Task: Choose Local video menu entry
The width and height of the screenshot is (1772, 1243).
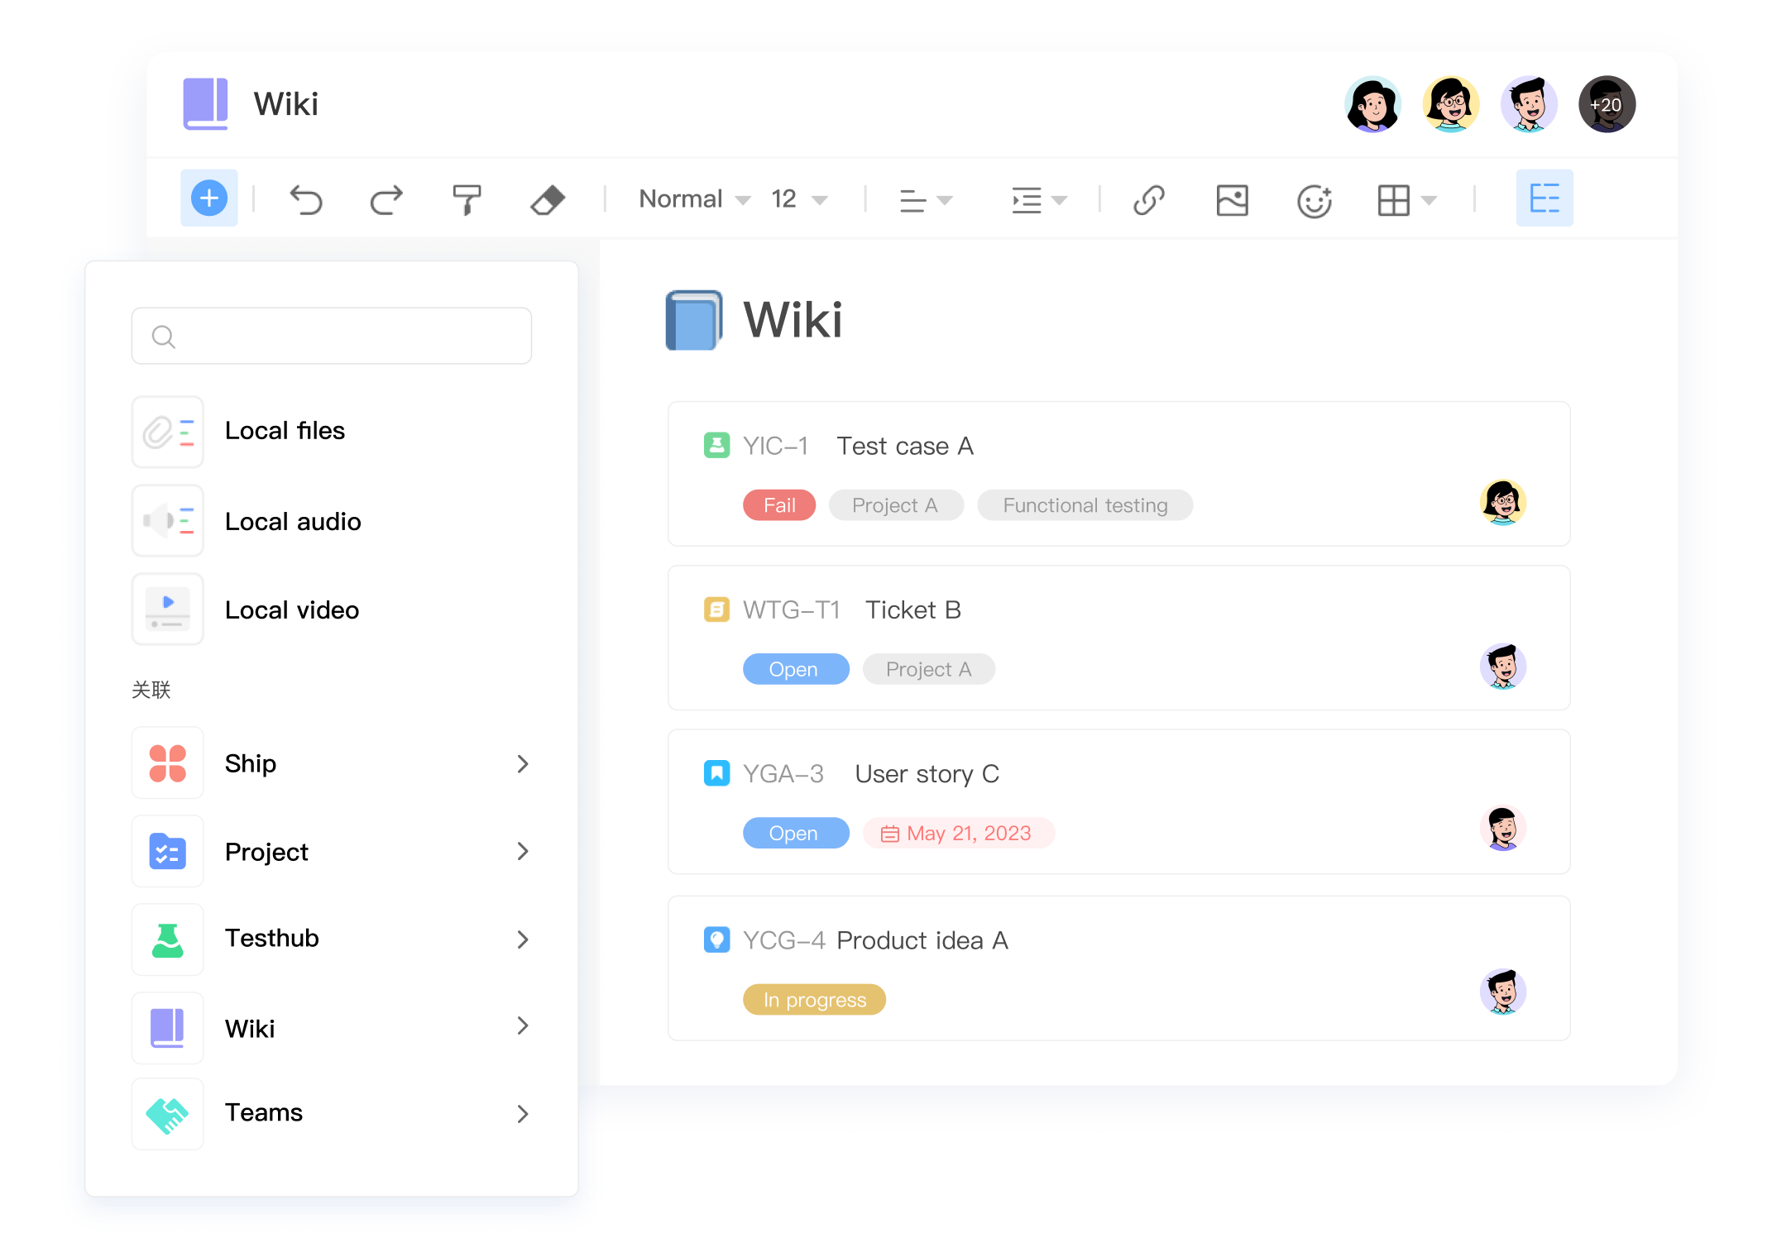Action: tap(291, 610)
